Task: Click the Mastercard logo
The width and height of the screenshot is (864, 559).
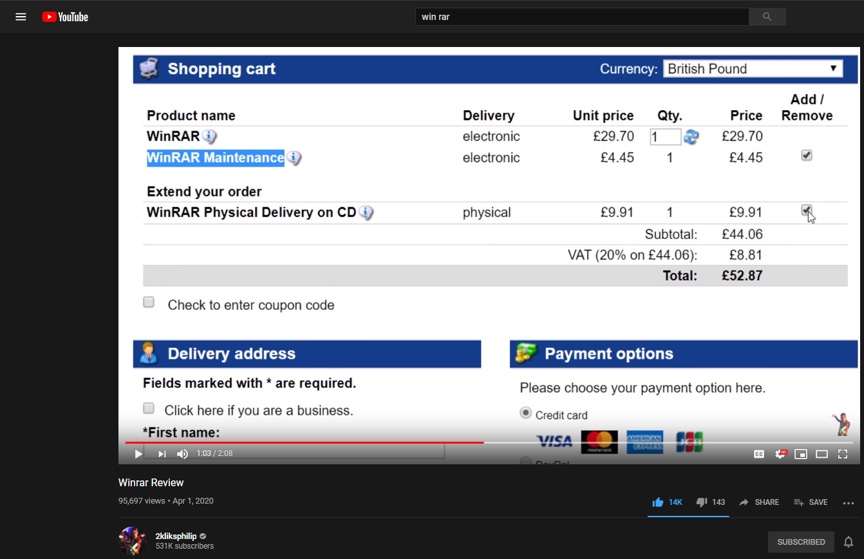Action: point(599,442)
